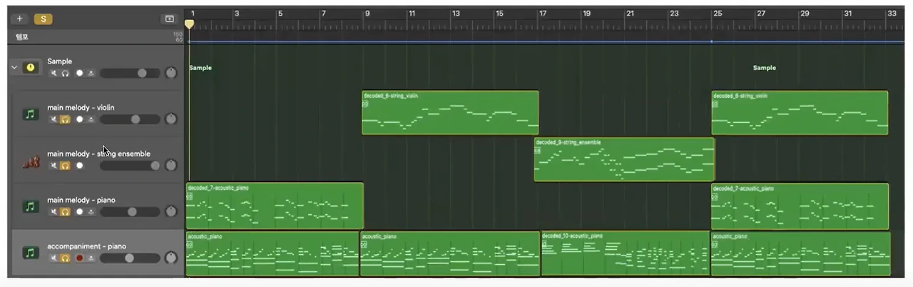Click the track header options icon beside ruler
Viewport: 913px width, 287px height.
(169, 19)
